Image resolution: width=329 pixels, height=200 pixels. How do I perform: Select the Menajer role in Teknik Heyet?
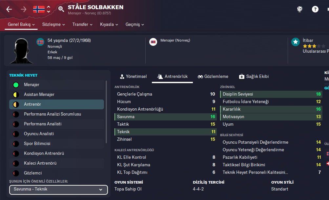pos(31,85)
